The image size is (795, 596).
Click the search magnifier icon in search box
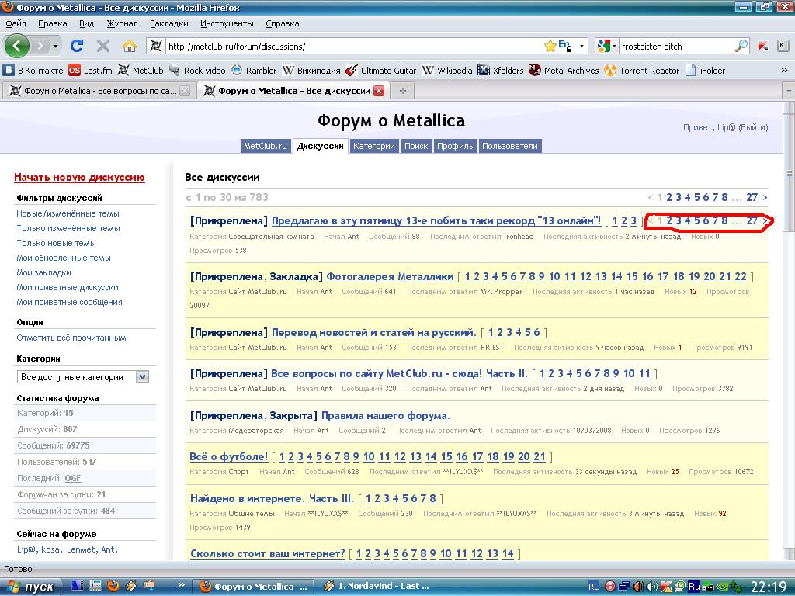tap(741, 46)
